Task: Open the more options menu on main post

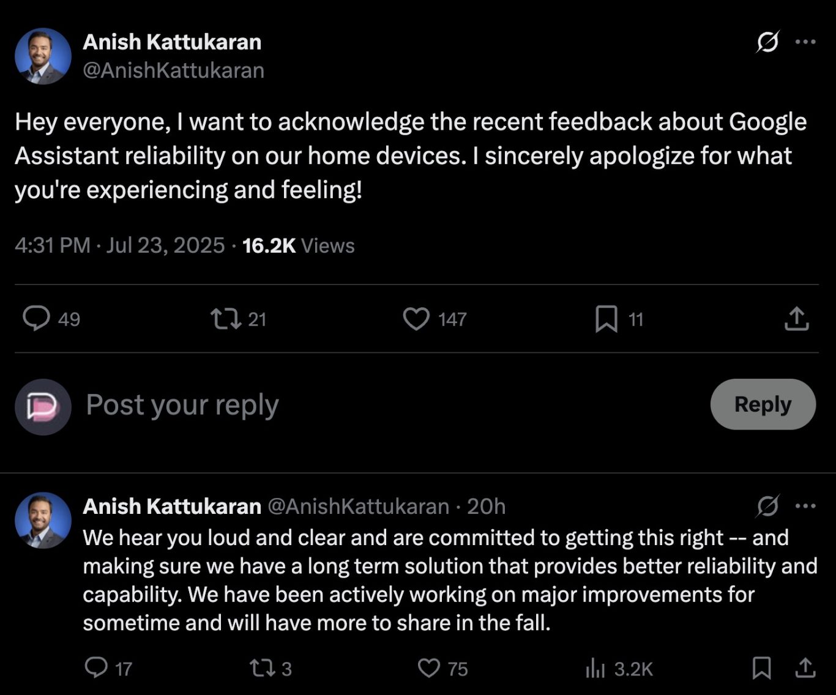Action: click(x=805, y=42)
